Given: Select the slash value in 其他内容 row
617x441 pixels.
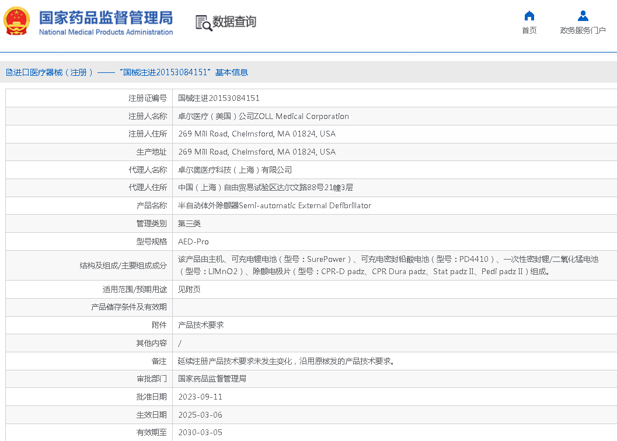Looking at the screenshot, I should (180, 343).
